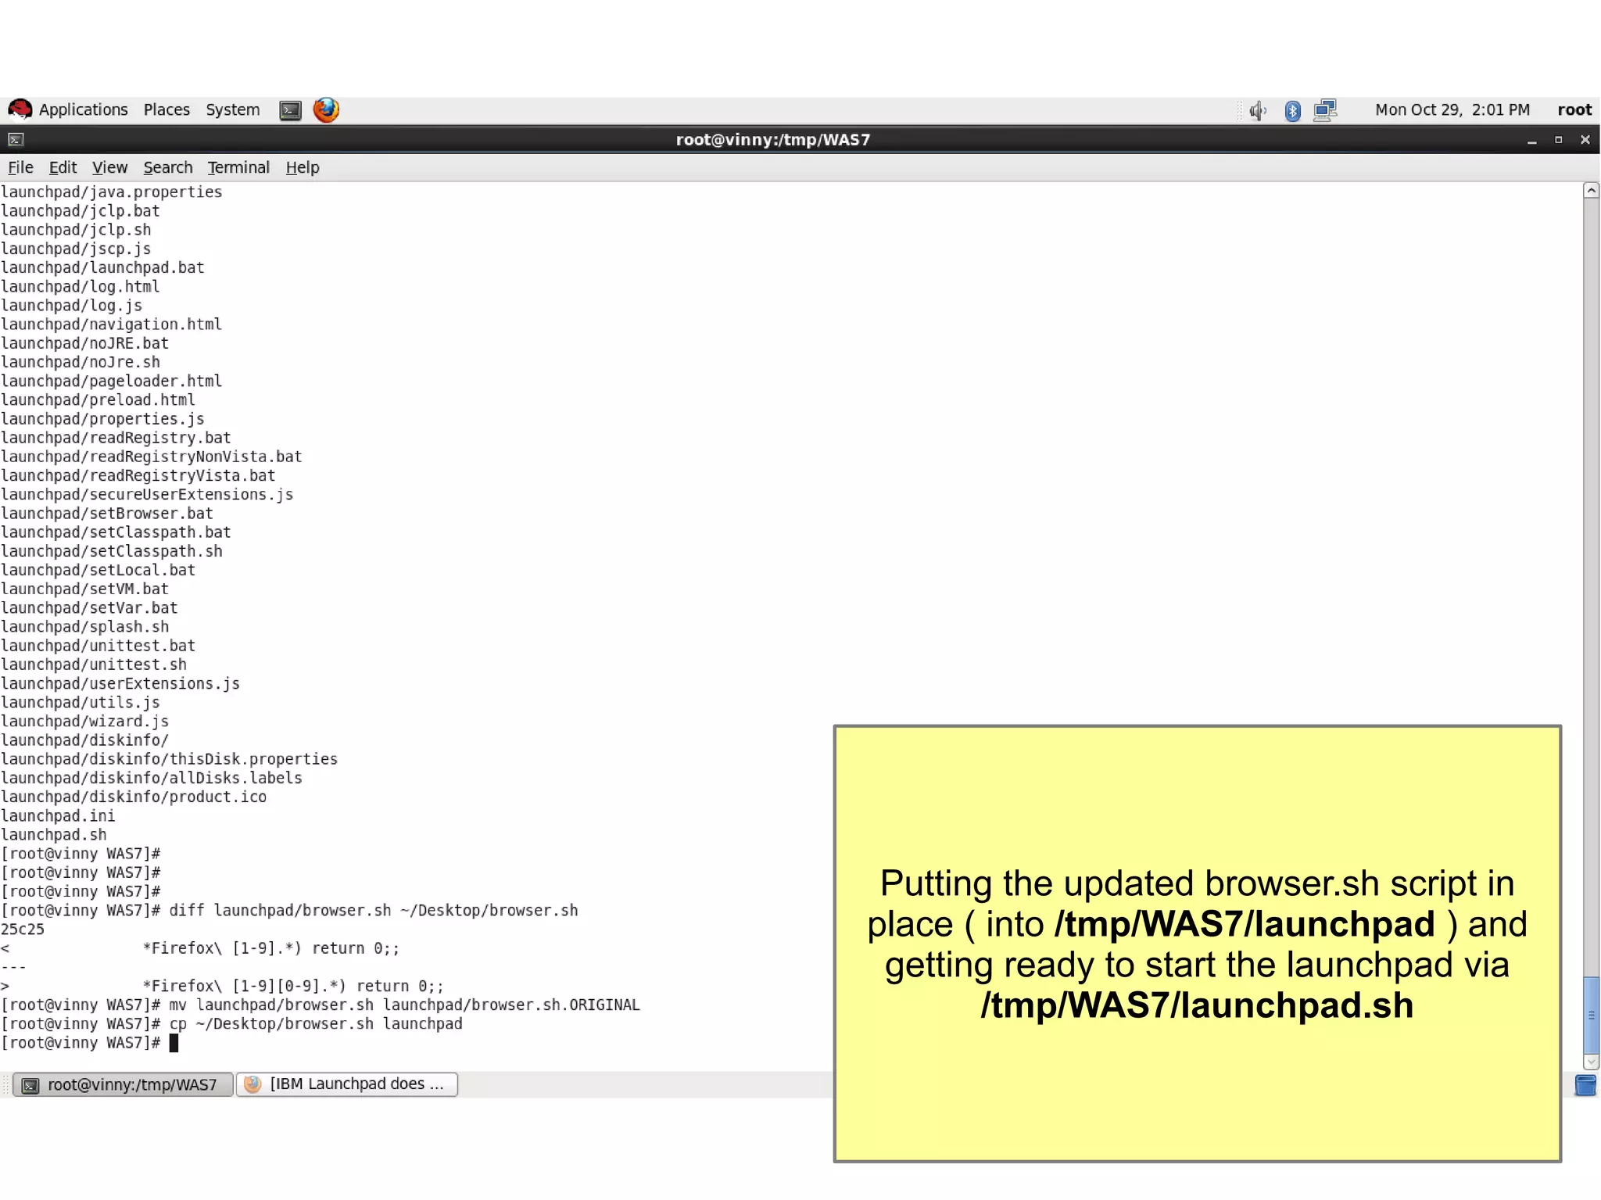Viewport: 1601px width, 1200px height.
Task: Click the launchpad.sh line
Action: [x=53, y=835]
